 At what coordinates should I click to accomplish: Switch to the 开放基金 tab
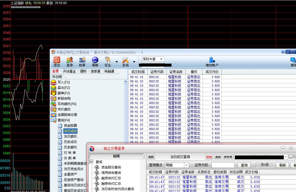70,71
